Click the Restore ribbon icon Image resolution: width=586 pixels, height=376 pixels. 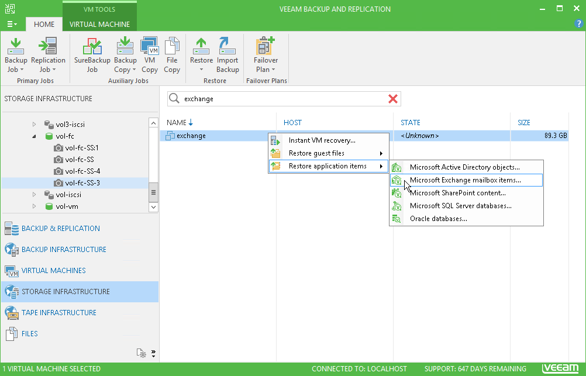point(201,46)
